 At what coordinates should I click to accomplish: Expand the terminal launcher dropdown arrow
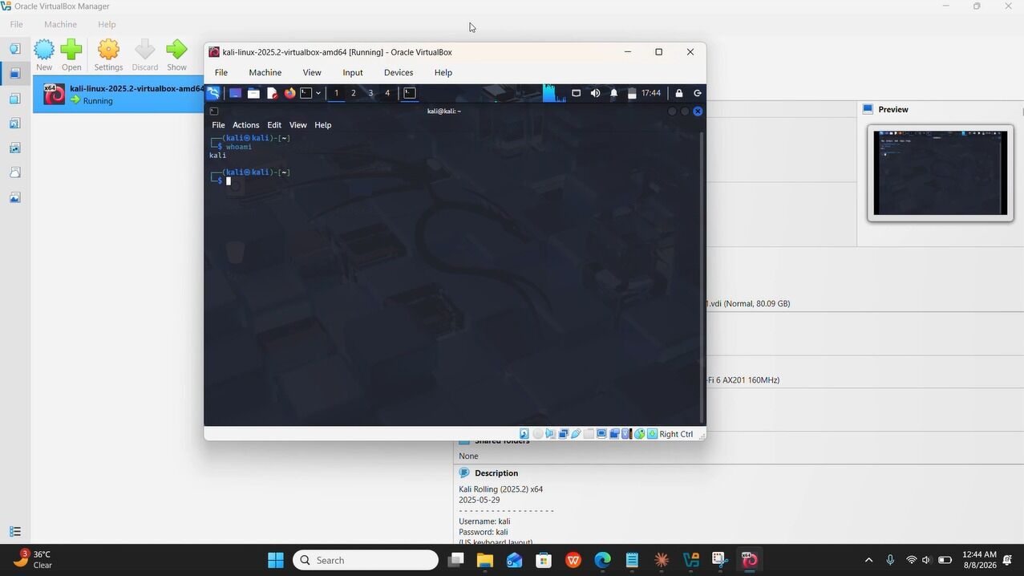coord(318,93)
